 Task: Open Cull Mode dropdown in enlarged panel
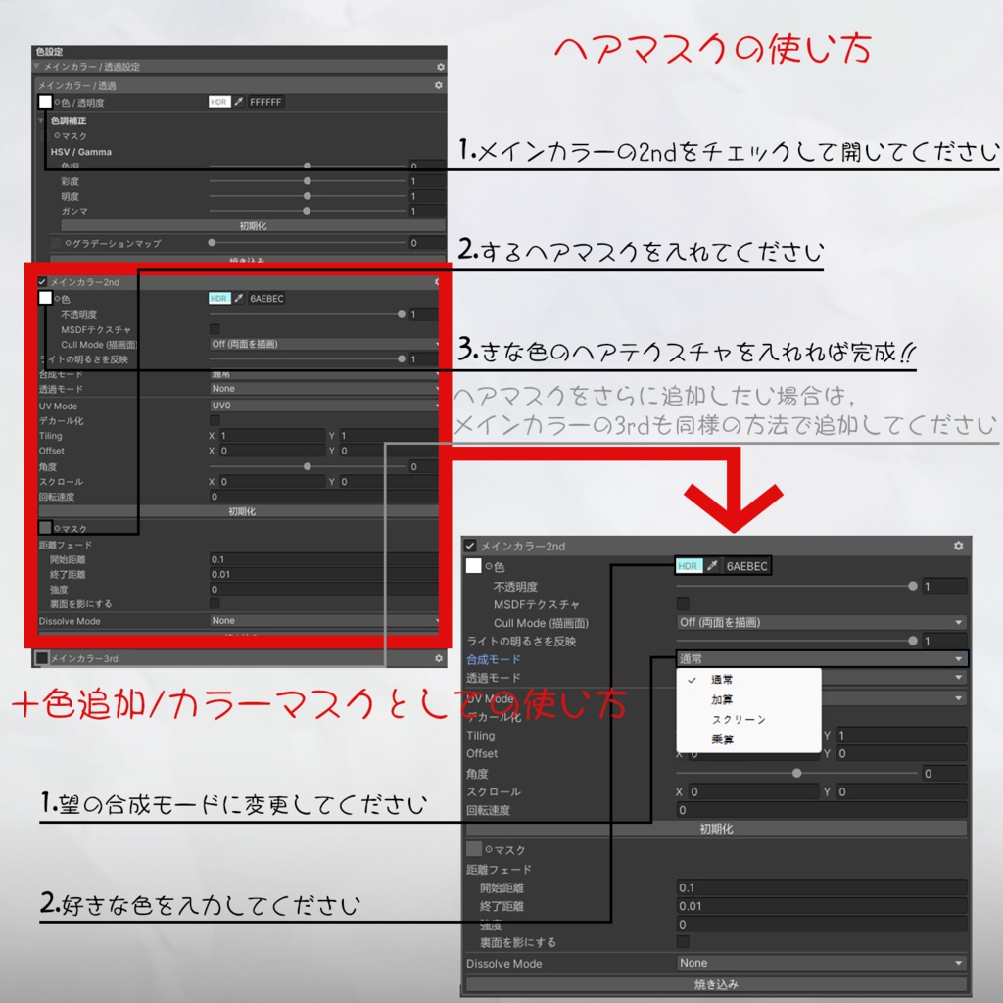(x=822, y=622)
